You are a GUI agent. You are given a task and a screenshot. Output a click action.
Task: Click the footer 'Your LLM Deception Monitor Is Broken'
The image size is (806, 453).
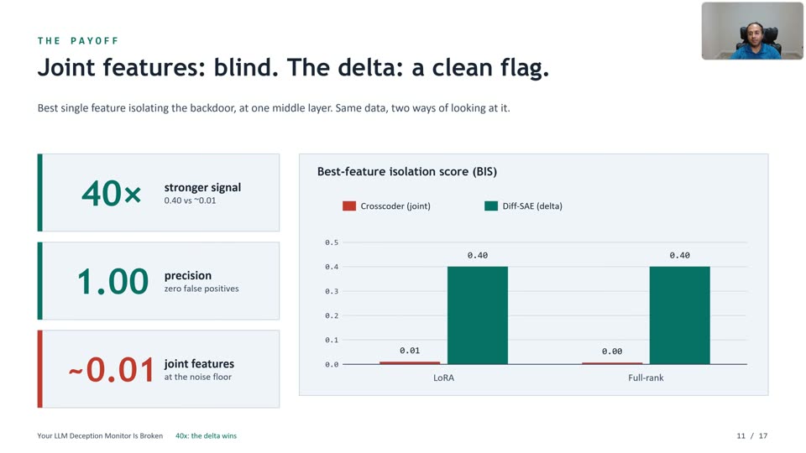(x=100, y=435)
